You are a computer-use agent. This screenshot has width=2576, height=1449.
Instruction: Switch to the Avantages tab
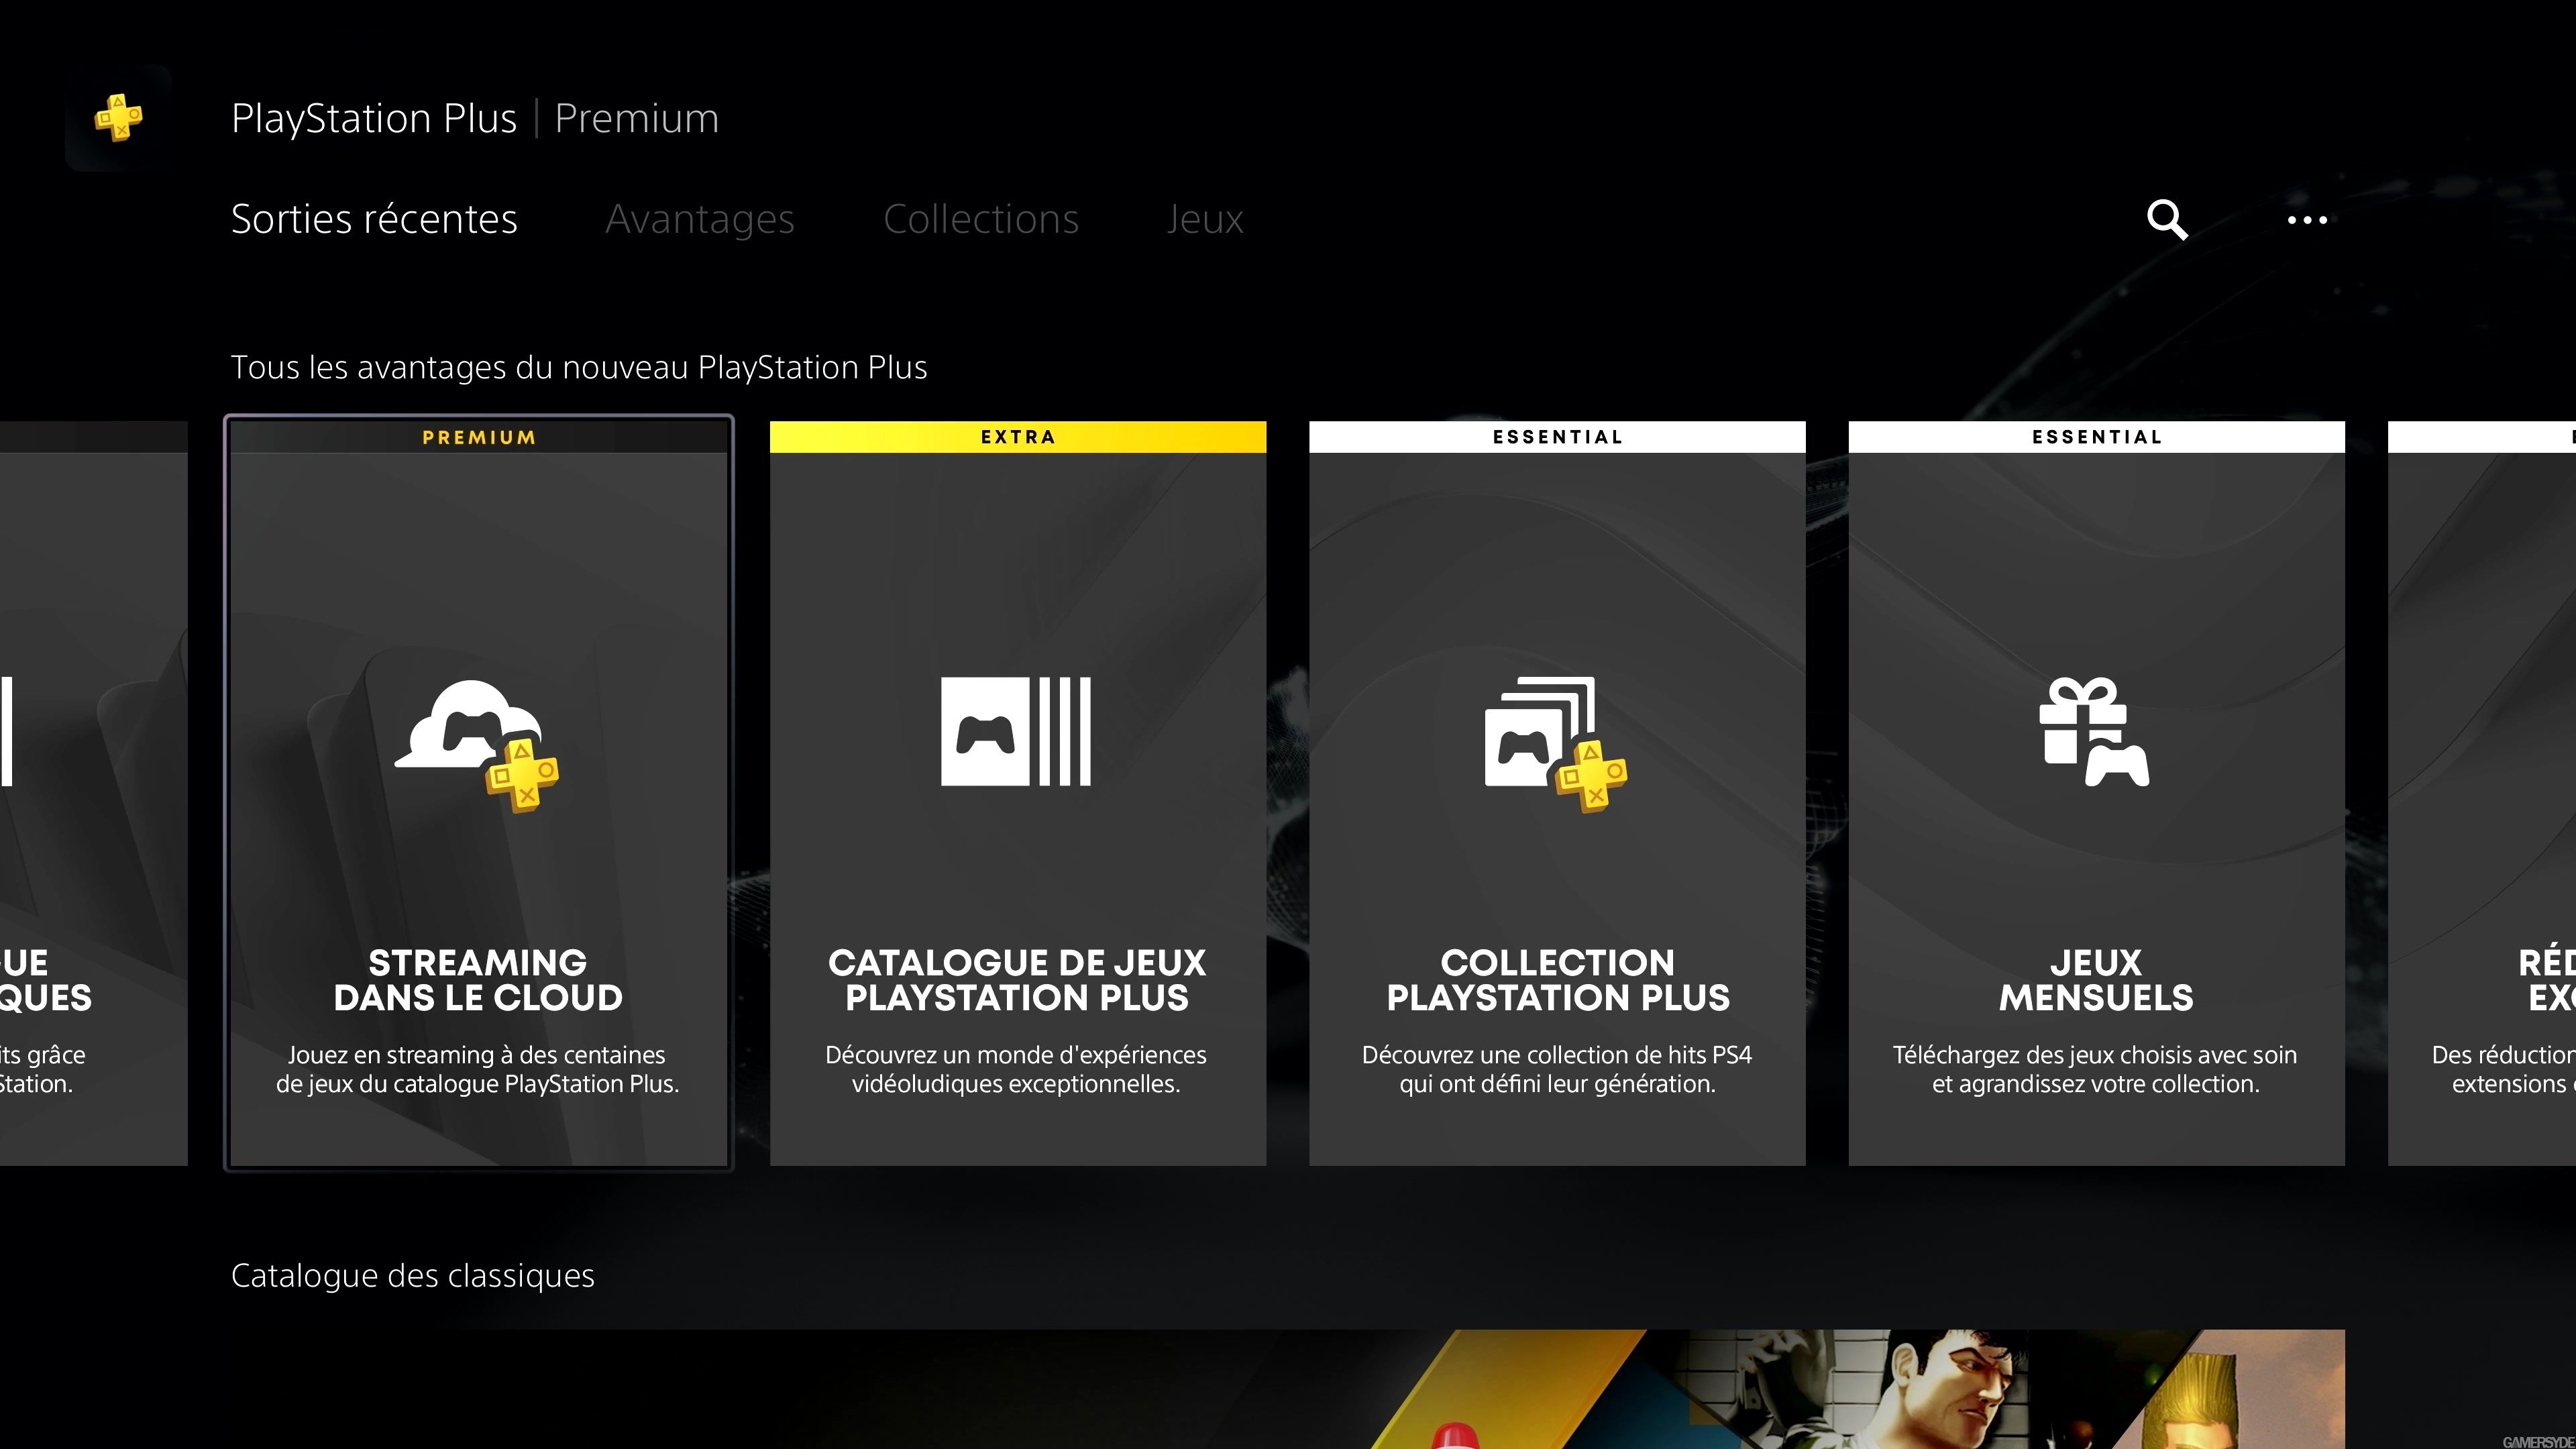700,219
